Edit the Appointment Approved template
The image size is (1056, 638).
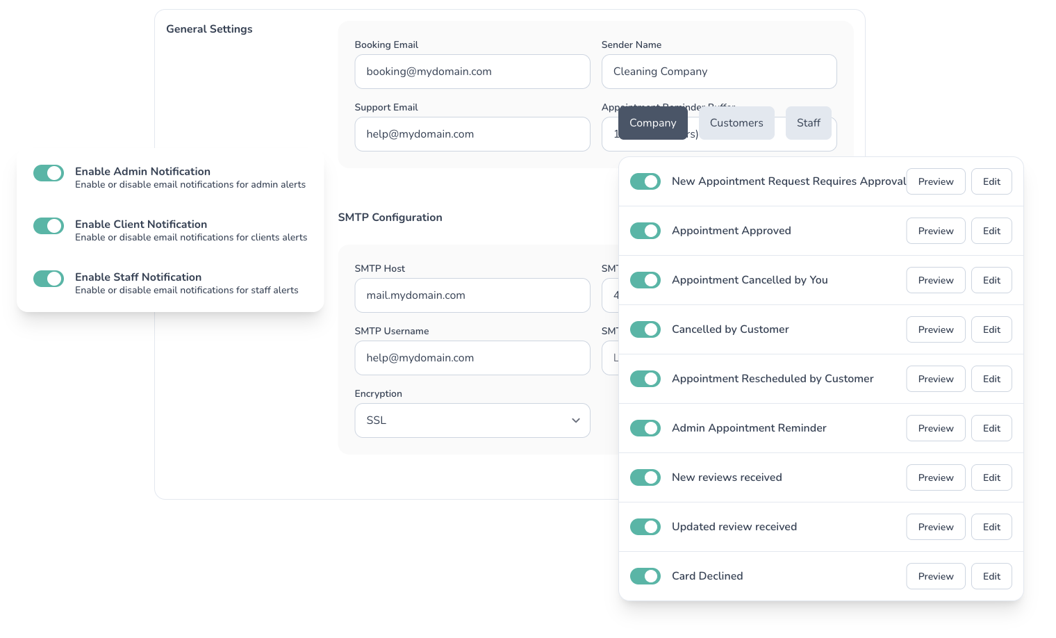pyautogui.click(x=991, y=231)
